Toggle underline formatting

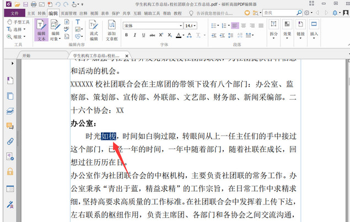pos(142,35)
